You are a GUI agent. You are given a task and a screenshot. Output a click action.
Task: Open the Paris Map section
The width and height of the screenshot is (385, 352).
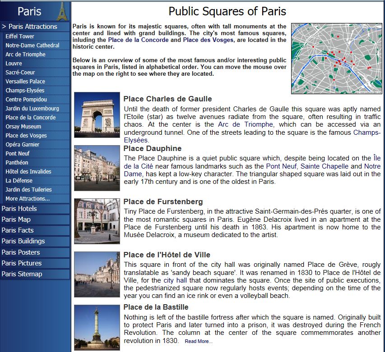(35, 219)
